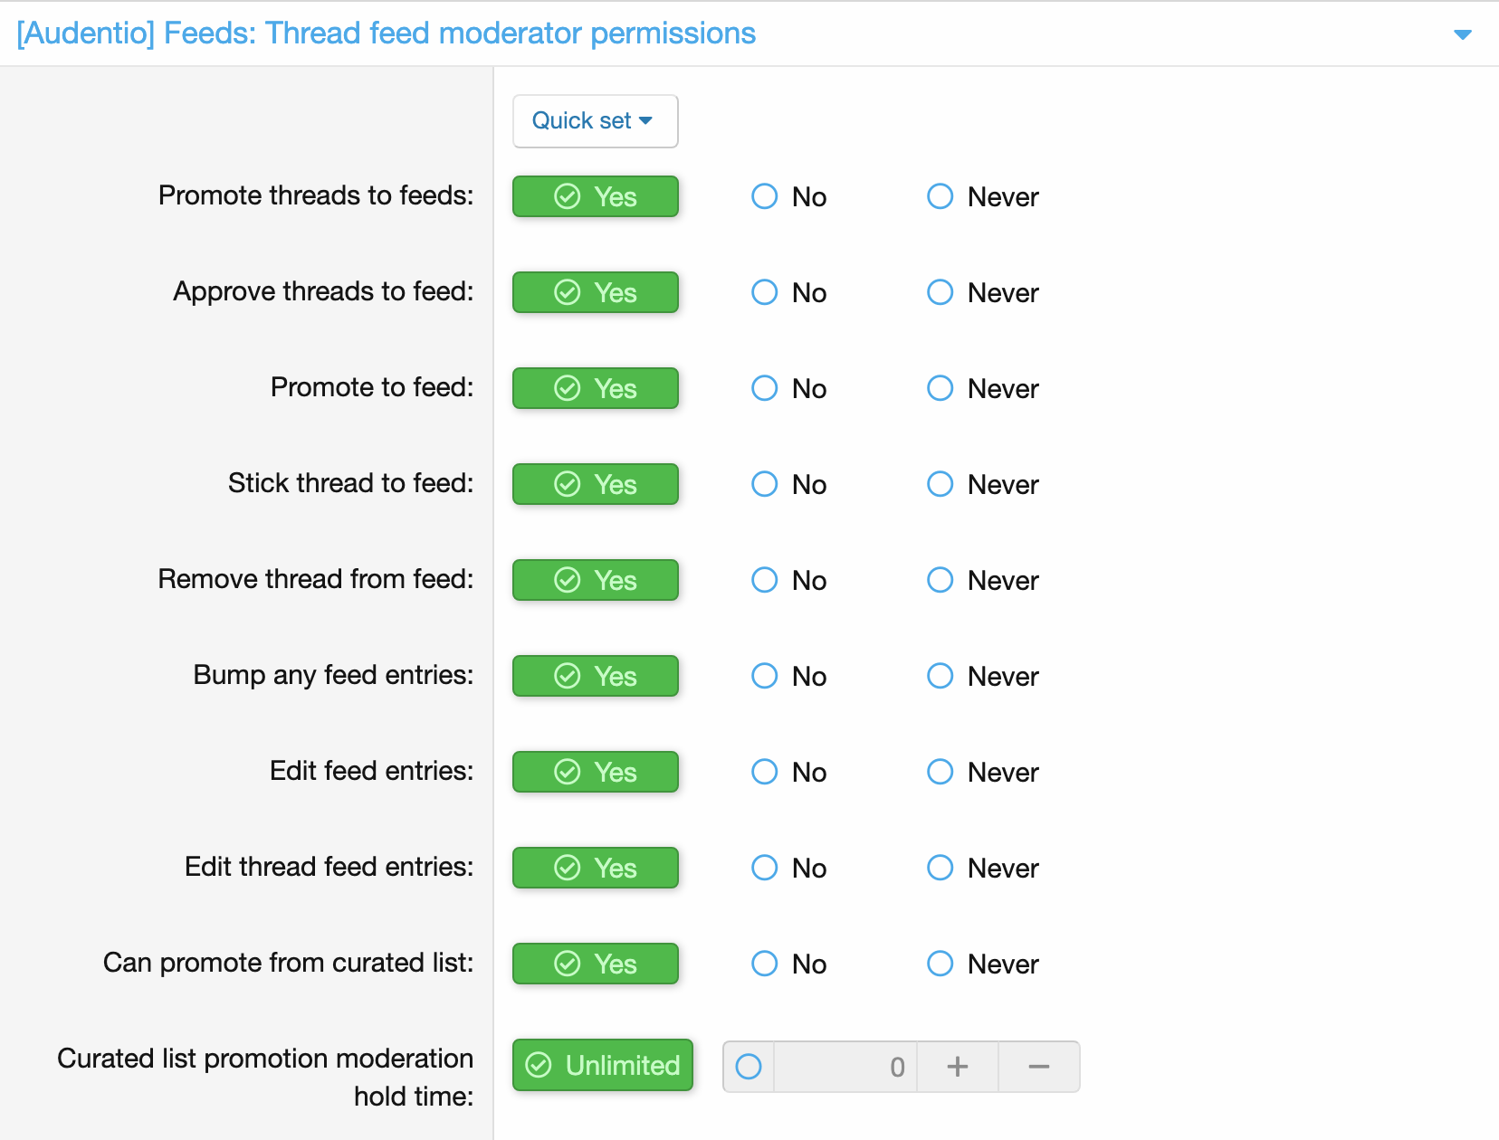Screen dimensions: 1499x1140
Task: Select the radio beside the hold time value
Action: pos(748,1066)
